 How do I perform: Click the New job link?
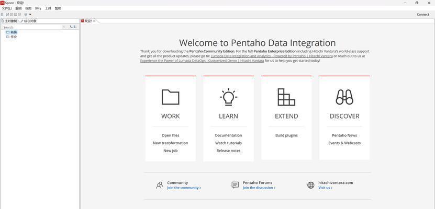click(170, 150)
